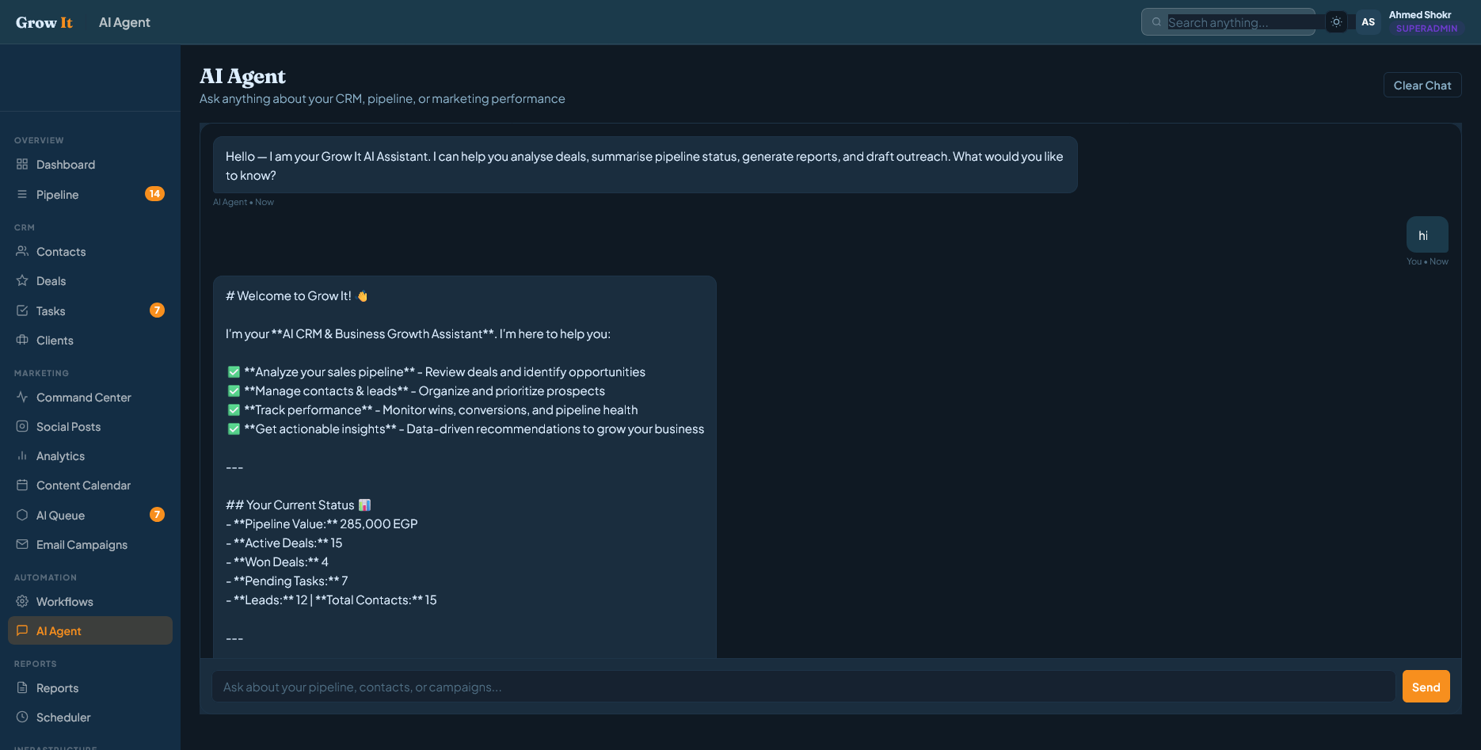Open the Clients globe icon

23,340
